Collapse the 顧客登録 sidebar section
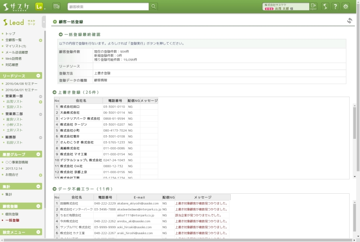The height and width of the screenshot is (242, 360). 39,206
